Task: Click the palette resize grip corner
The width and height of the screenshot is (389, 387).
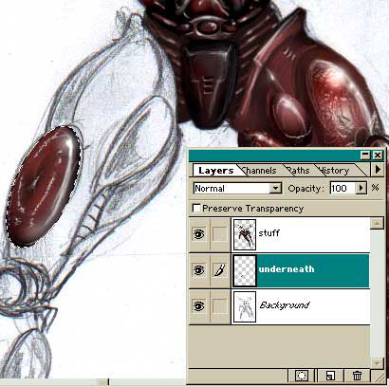Action: (378, 376)
